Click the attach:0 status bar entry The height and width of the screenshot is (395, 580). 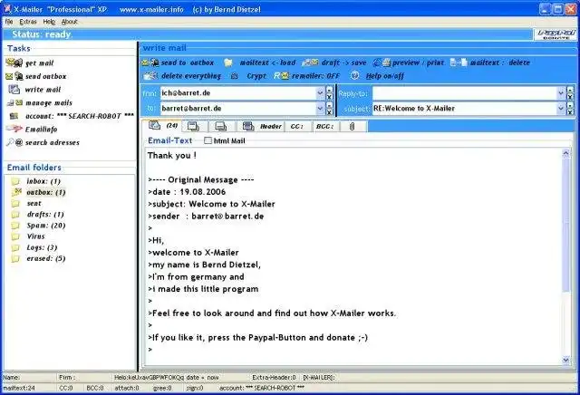tap(127, 388)
